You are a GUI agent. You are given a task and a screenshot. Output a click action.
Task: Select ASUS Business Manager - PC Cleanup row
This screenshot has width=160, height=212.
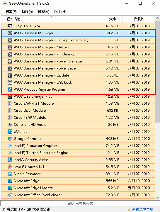[78, 54]
